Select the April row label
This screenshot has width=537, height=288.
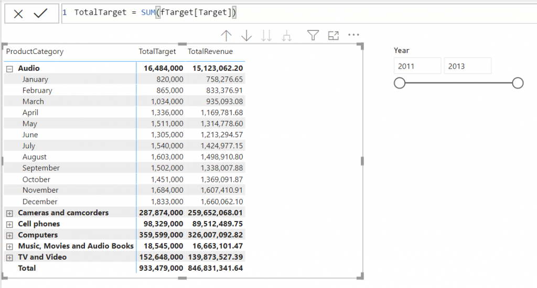click(30, 113)
